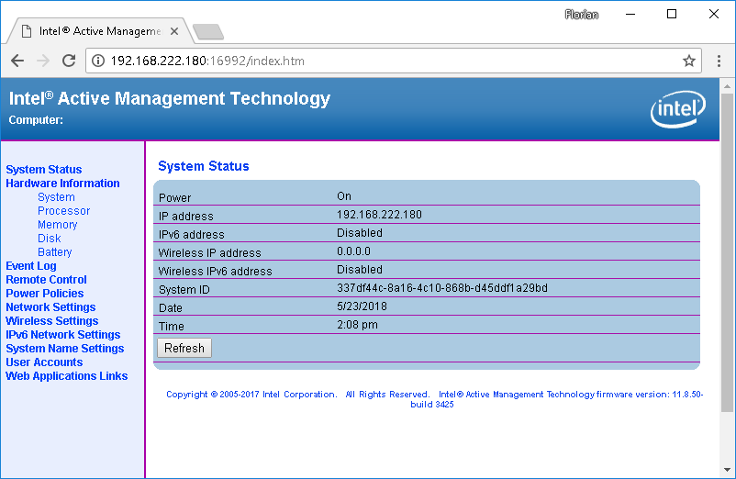This screenshot has width=736, height=479.
Task: Click the scrollbar down arrow
Action: pos(727,470)
